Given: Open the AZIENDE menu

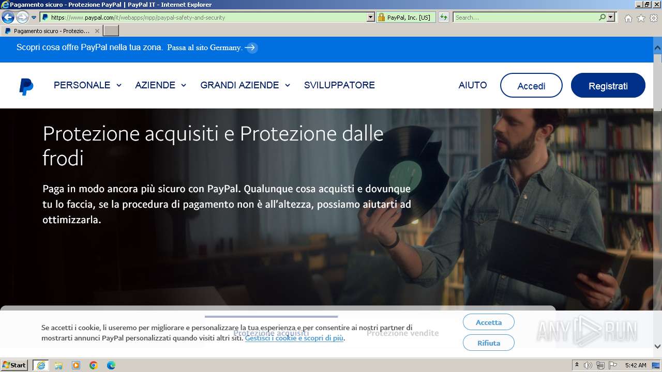Looking at the screenshot, I should pyautogui.click(x=155, y=85).
